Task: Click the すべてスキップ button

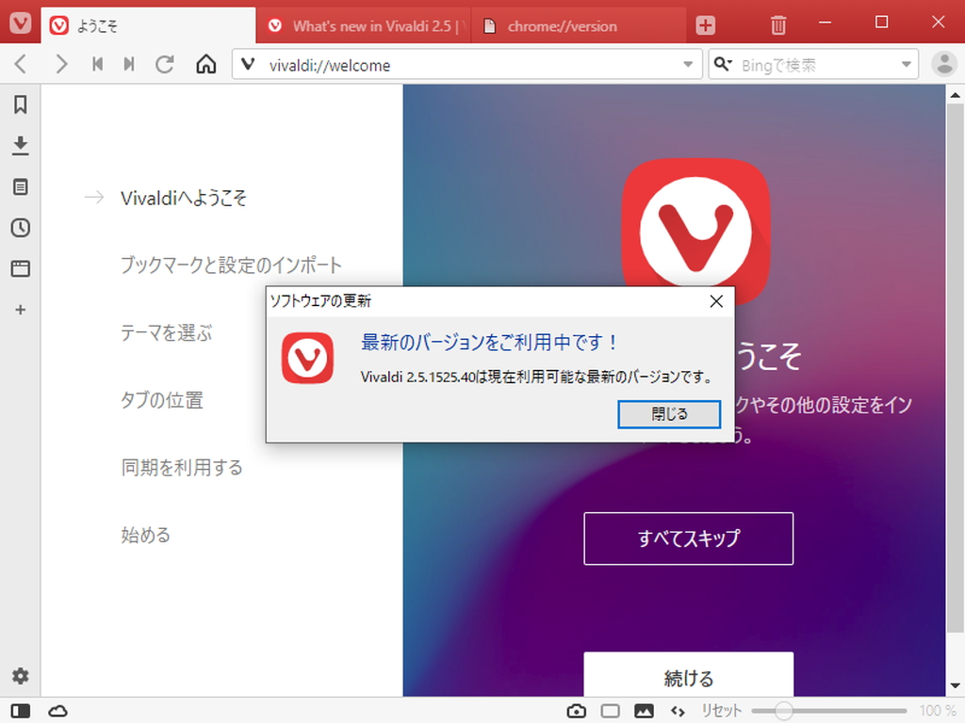Action: 689,538
